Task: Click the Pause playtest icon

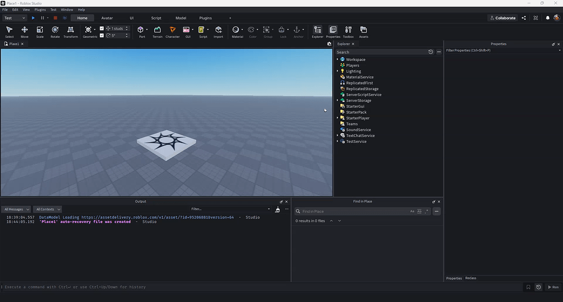Action: point(42,18)
